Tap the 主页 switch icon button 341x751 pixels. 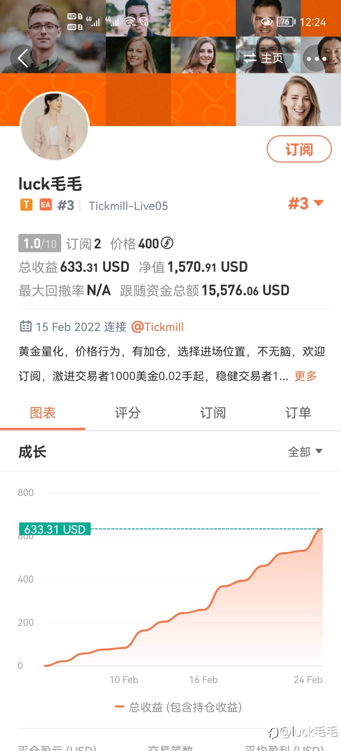pyautogui.click(x=264, y=58)
